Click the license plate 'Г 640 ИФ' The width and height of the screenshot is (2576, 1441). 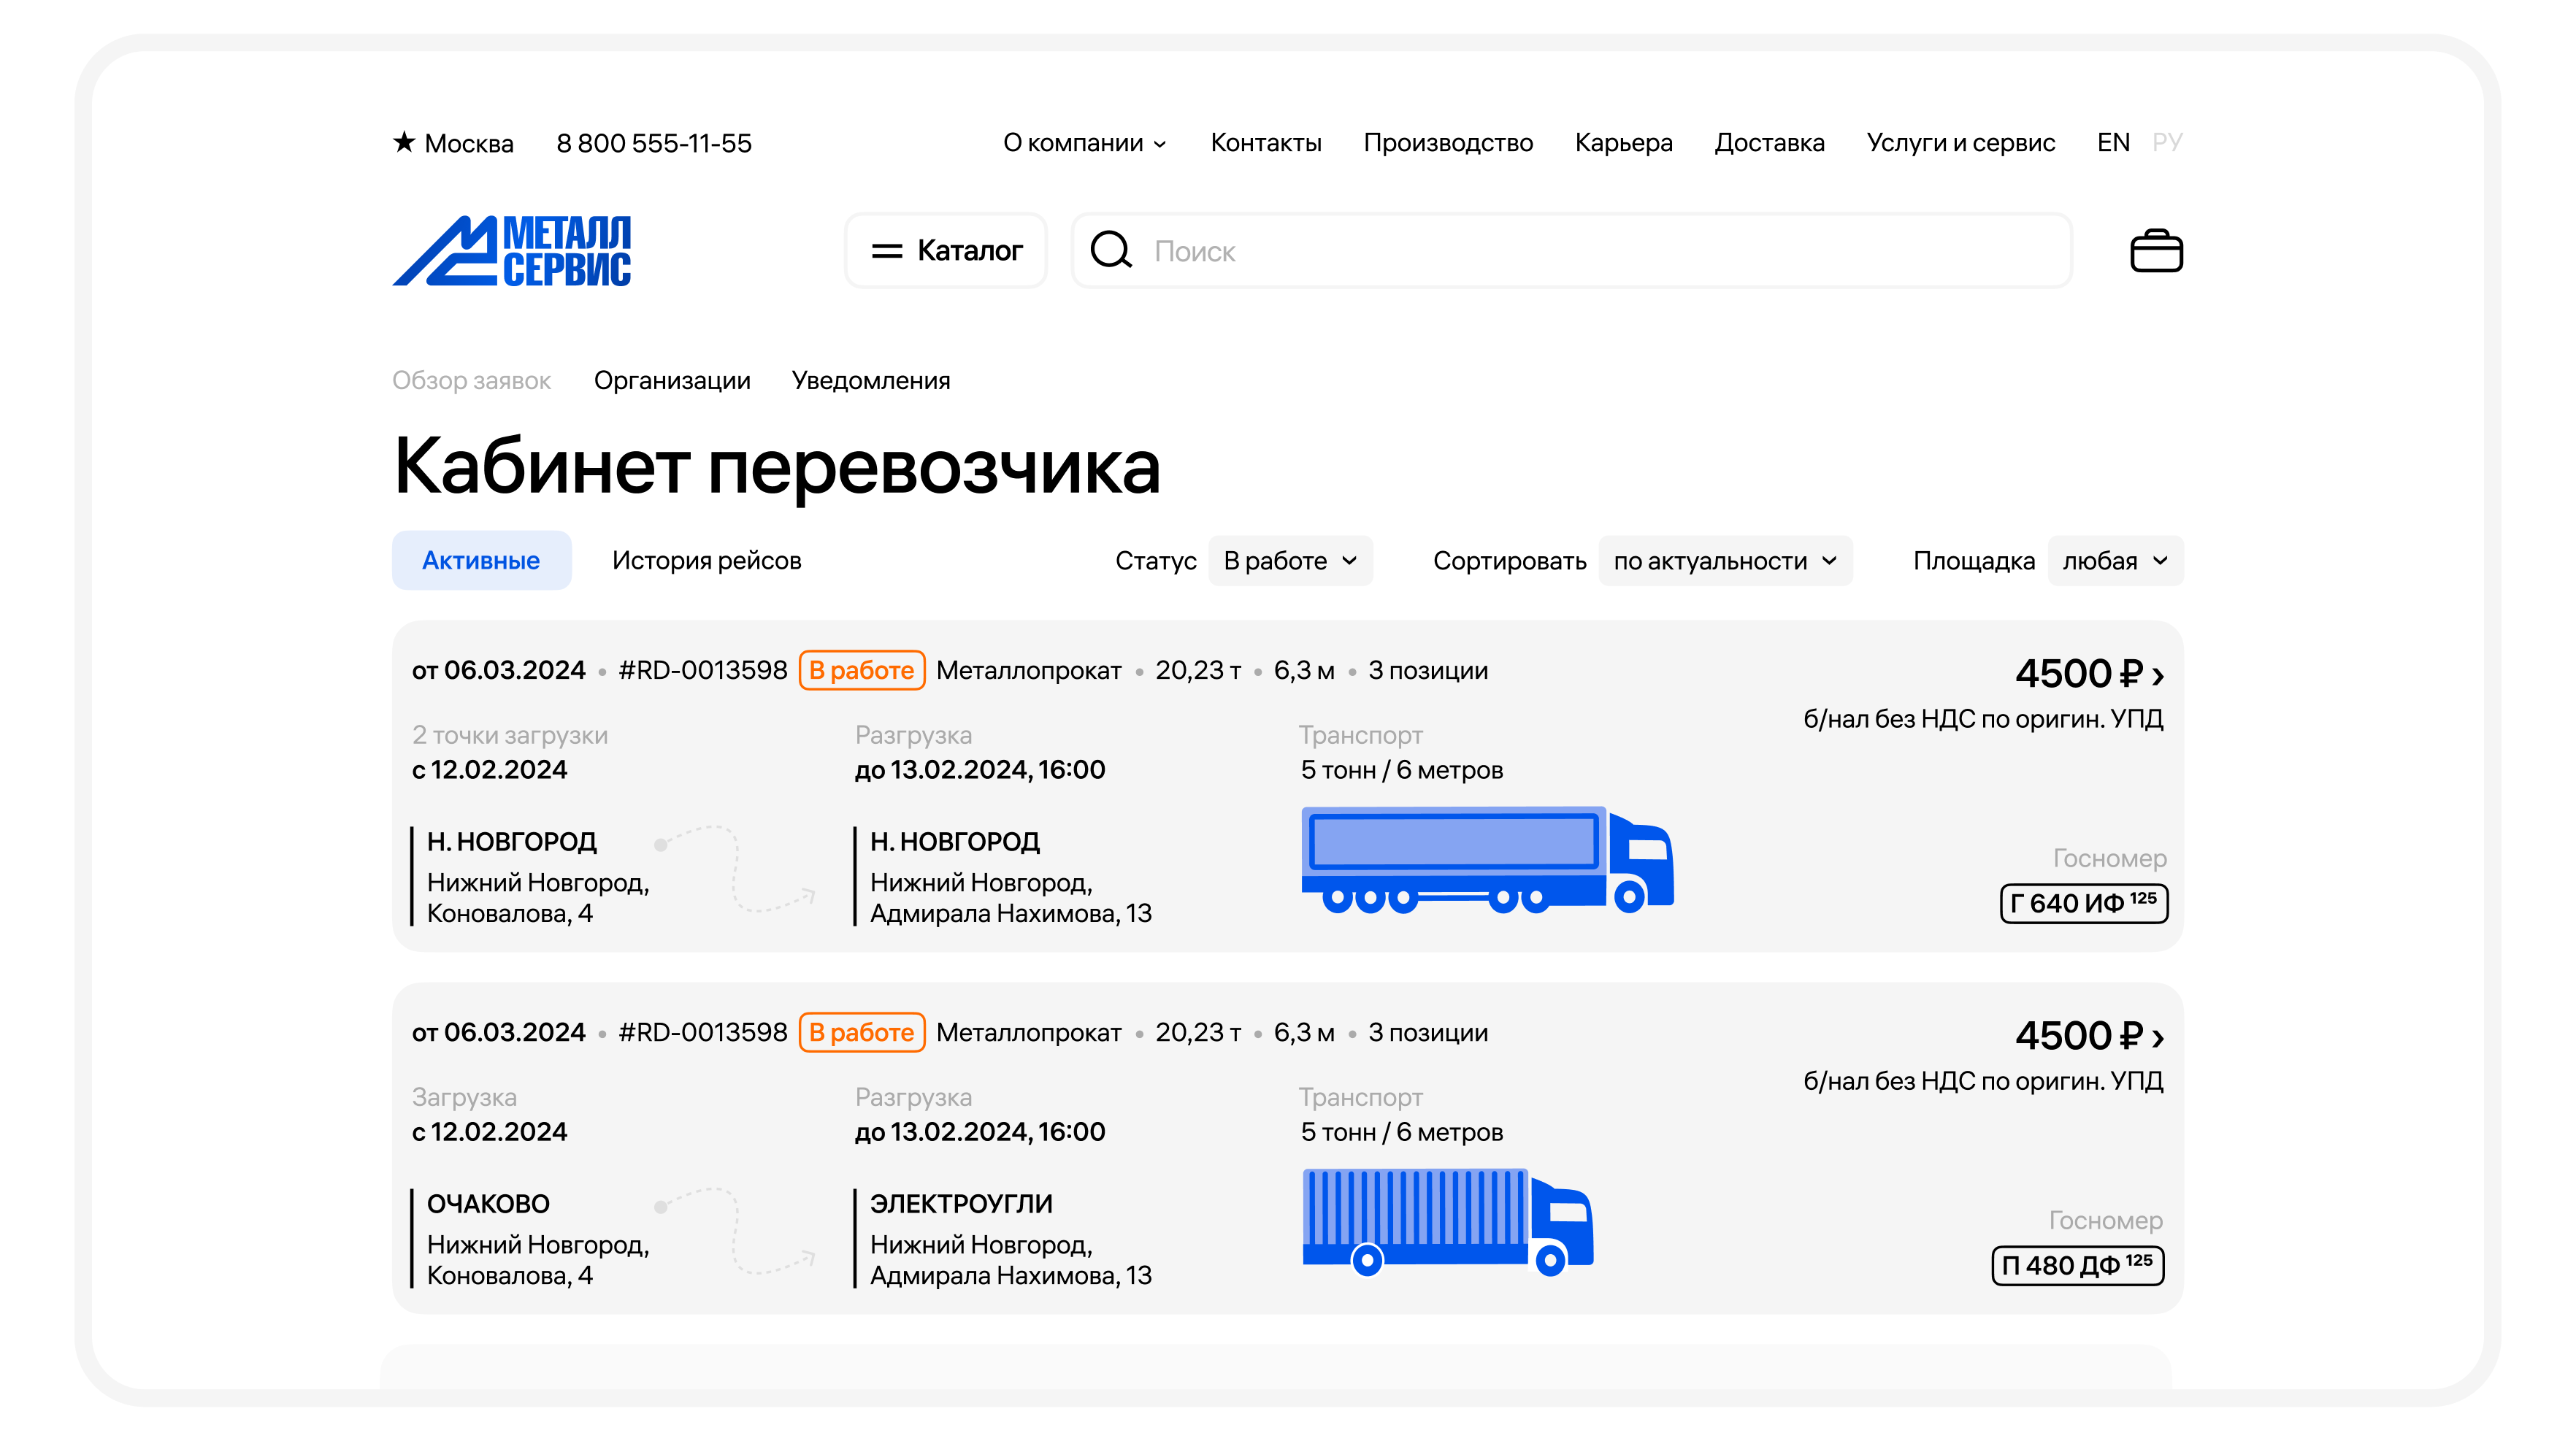tap(2083, 903)
